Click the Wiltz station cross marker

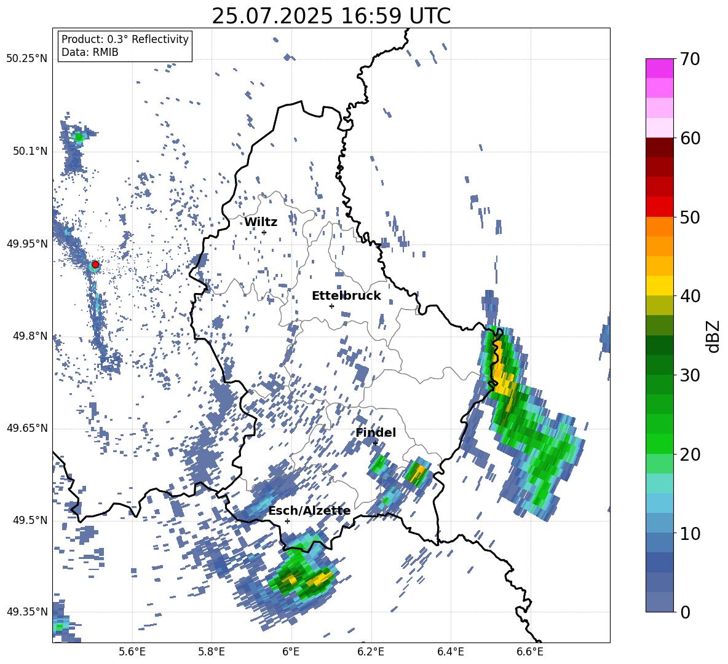click(264, 232)
